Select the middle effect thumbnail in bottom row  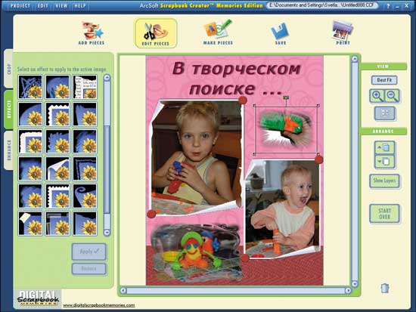57,224
